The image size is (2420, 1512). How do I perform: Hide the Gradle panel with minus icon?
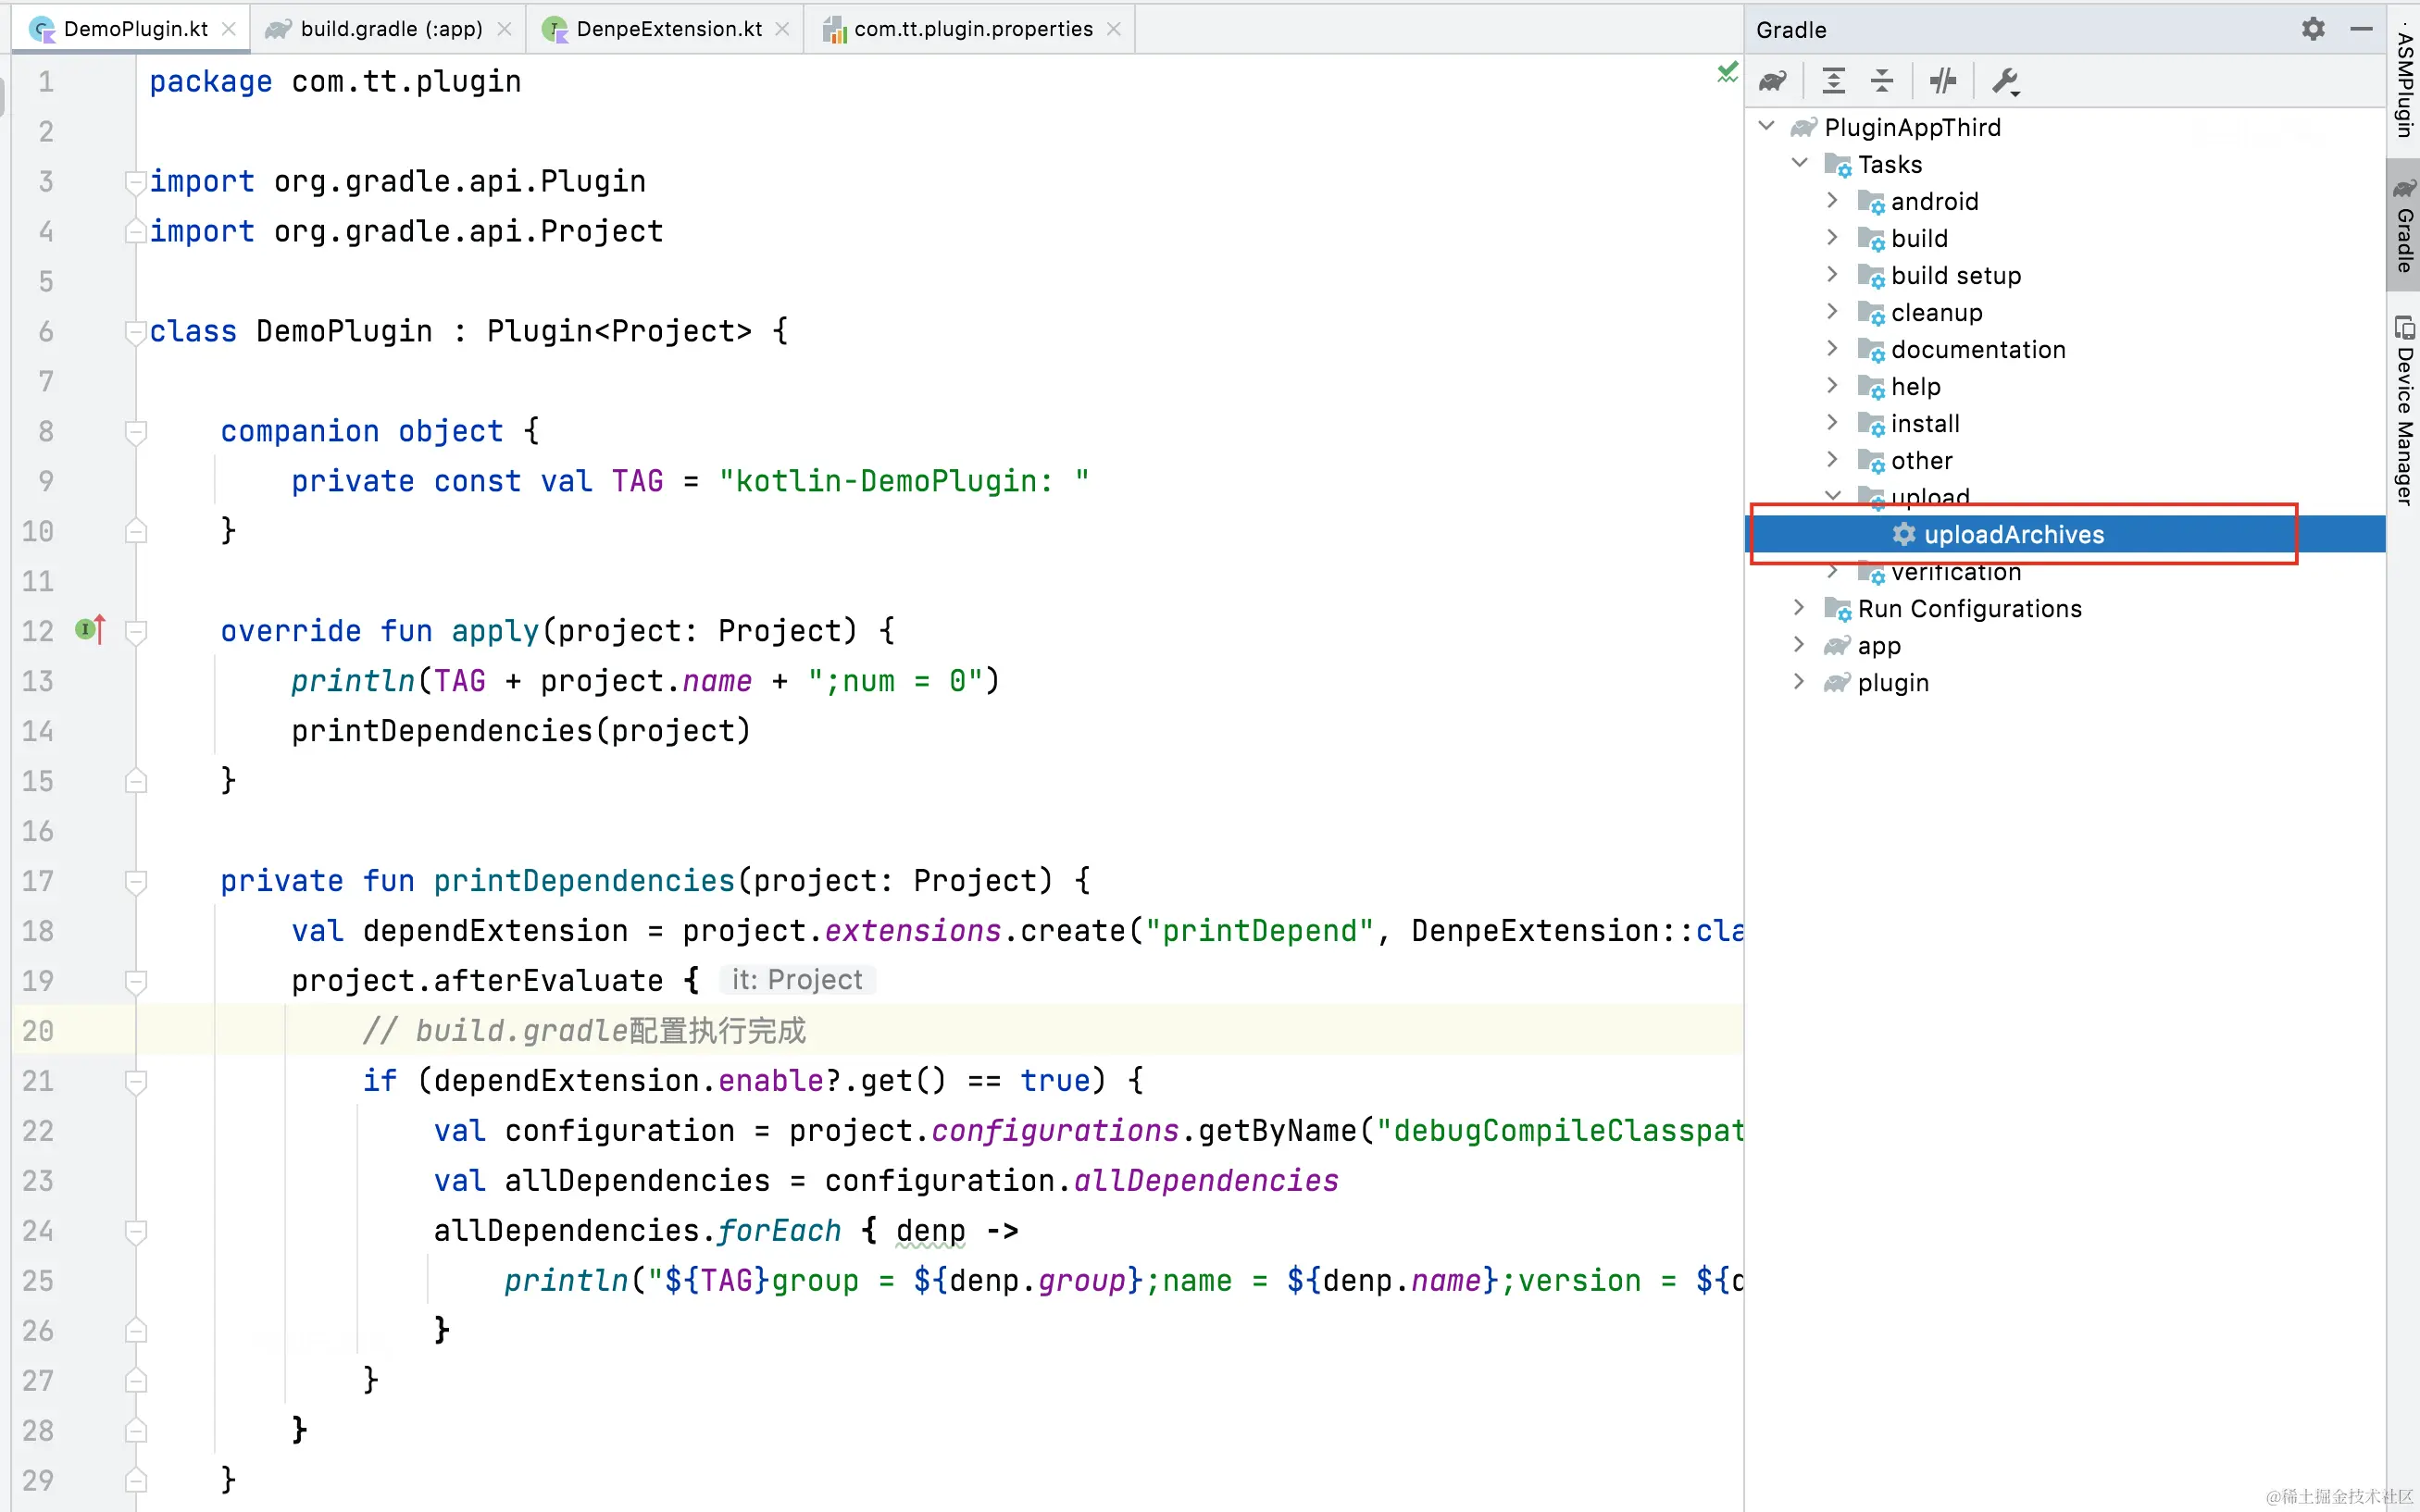[x=2361, y=29]
